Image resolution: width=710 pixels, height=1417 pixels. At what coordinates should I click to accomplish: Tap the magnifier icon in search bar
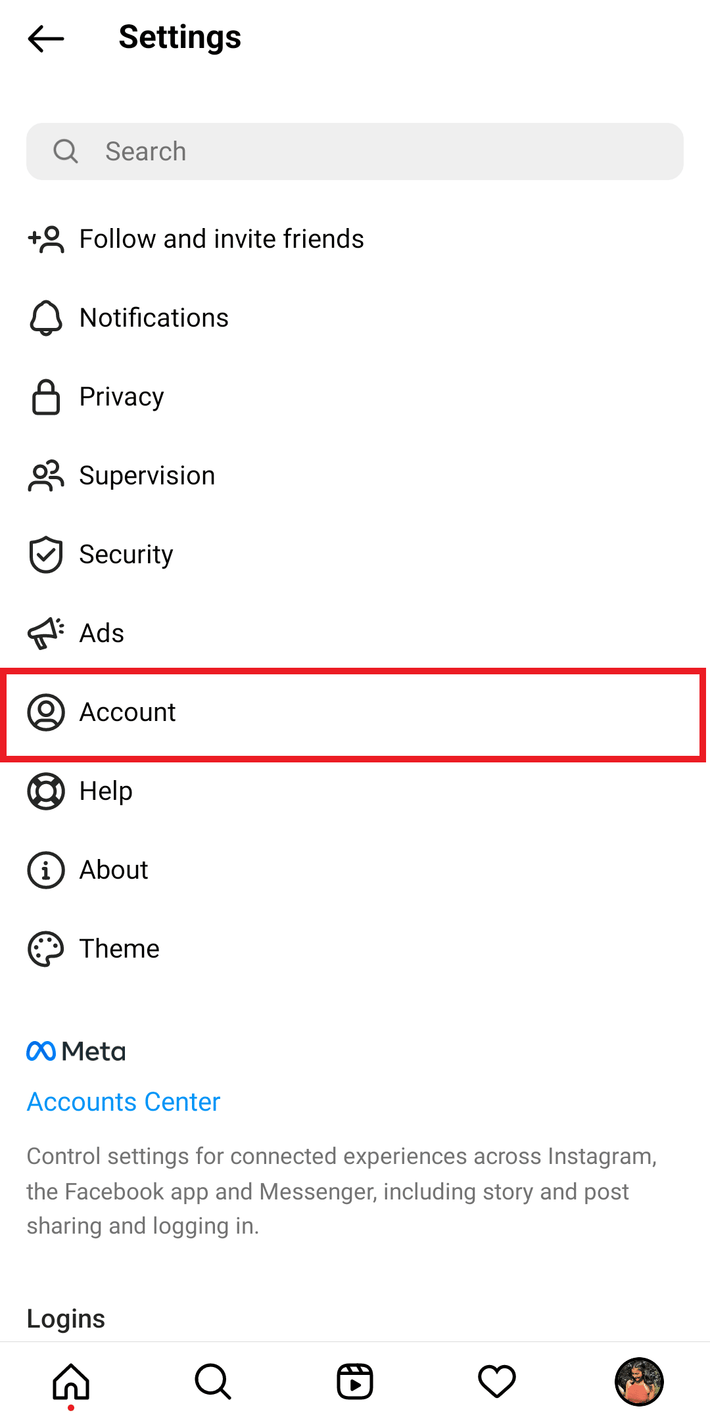[66, 151]
